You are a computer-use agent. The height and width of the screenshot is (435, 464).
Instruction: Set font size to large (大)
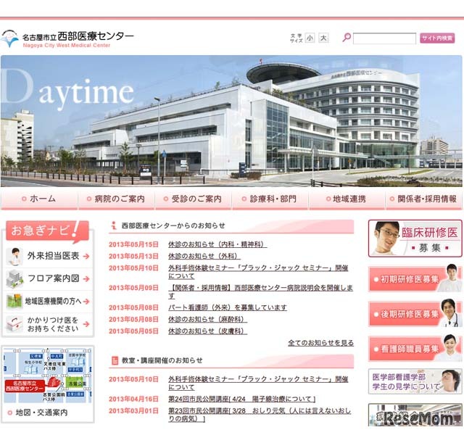click(x=323, y=38)
